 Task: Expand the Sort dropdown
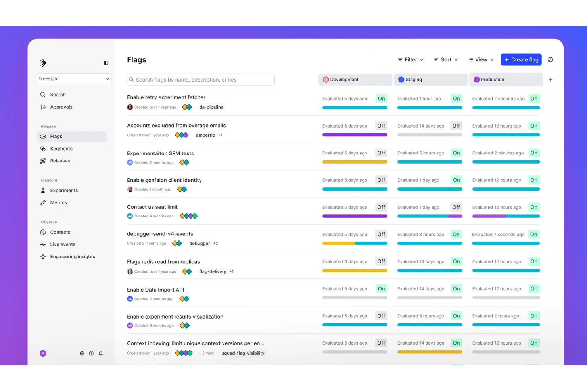pyautogui.click(x=446, y=60)
